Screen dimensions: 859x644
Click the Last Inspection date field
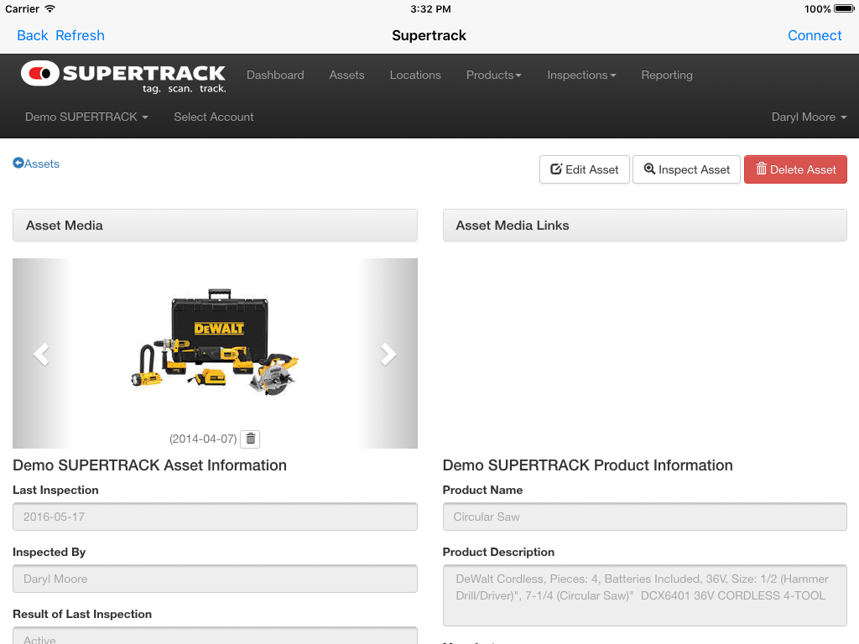point(216,517)
